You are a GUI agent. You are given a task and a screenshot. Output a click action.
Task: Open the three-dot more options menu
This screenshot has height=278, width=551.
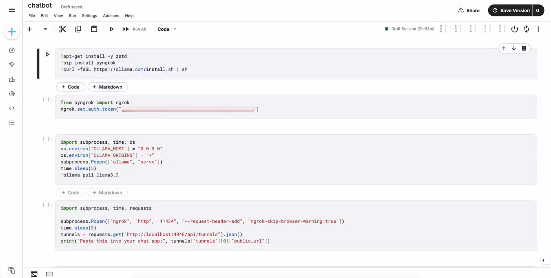pos(538,29)
